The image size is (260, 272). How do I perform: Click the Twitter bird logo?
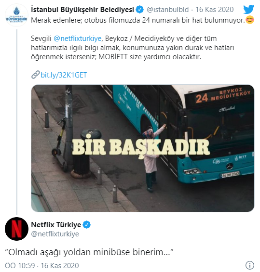coord(248,9)
